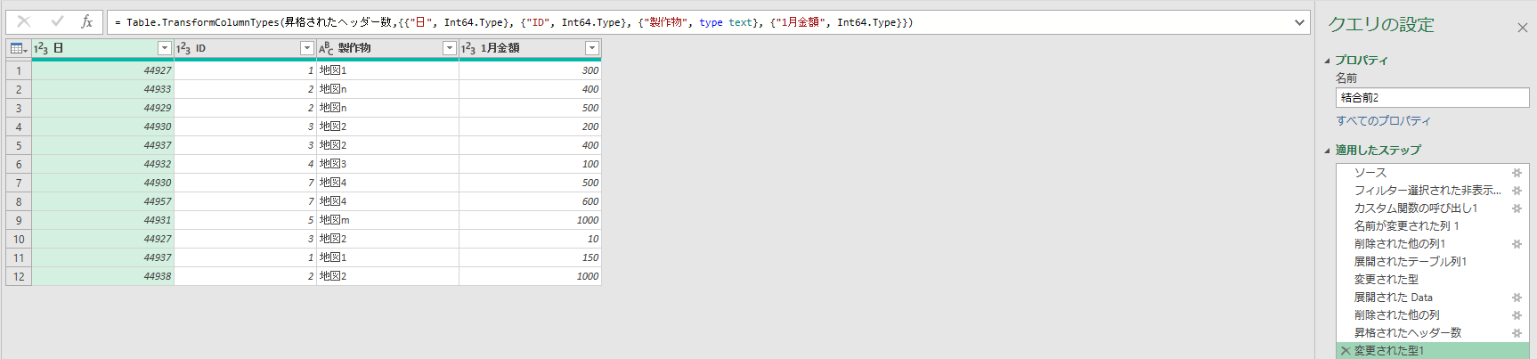Screen dimensions: 1537x359
Task: Open gear for カスタム関数の呼び出し1 step
Action: pyautogui.click(x=1517, y=208)
